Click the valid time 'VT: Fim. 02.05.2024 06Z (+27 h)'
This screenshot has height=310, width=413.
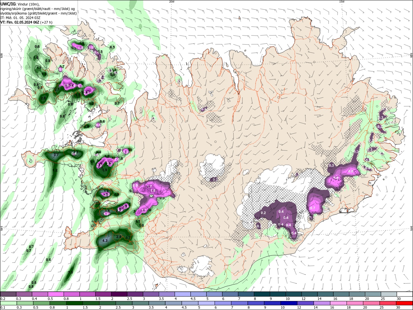(x=26, y=22)
